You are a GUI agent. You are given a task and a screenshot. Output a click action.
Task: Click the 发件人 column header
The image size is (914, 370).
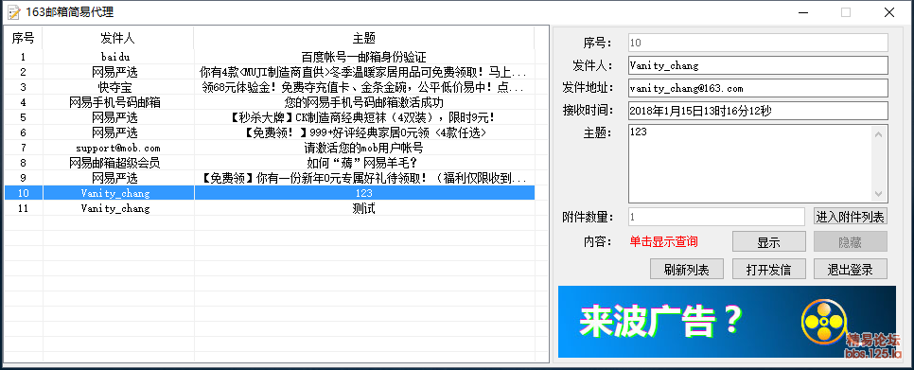click(x=118, y=39)
